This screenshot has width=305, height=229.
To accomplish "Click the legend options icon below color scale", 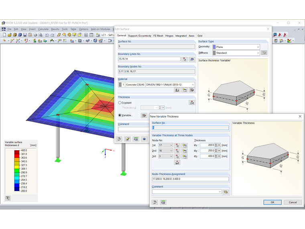I will click(x=8, y=198).
